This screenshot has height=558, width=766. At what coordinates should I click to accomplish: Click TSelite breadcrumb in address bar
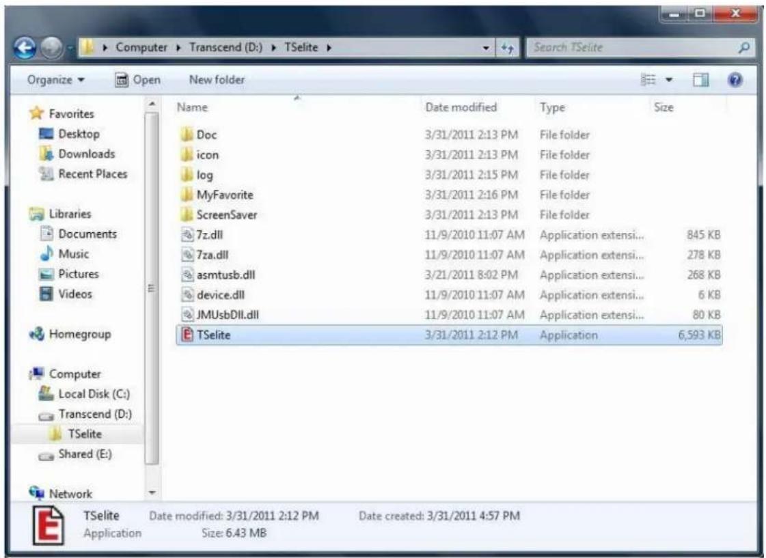(x=301, y=47)
